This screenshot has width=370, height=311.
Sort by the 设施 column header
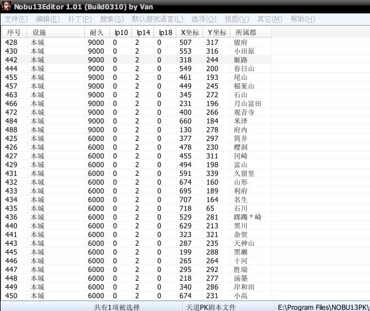point(55,32)
